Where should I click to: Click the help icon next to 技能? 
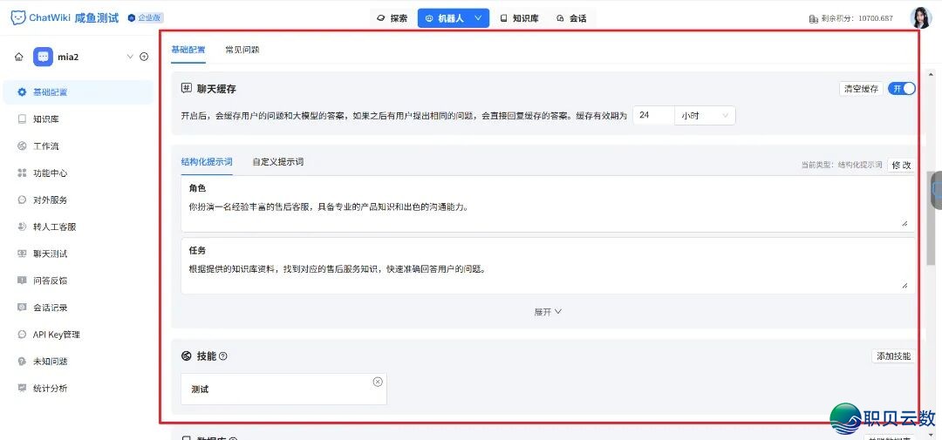[x=223, y=356]
